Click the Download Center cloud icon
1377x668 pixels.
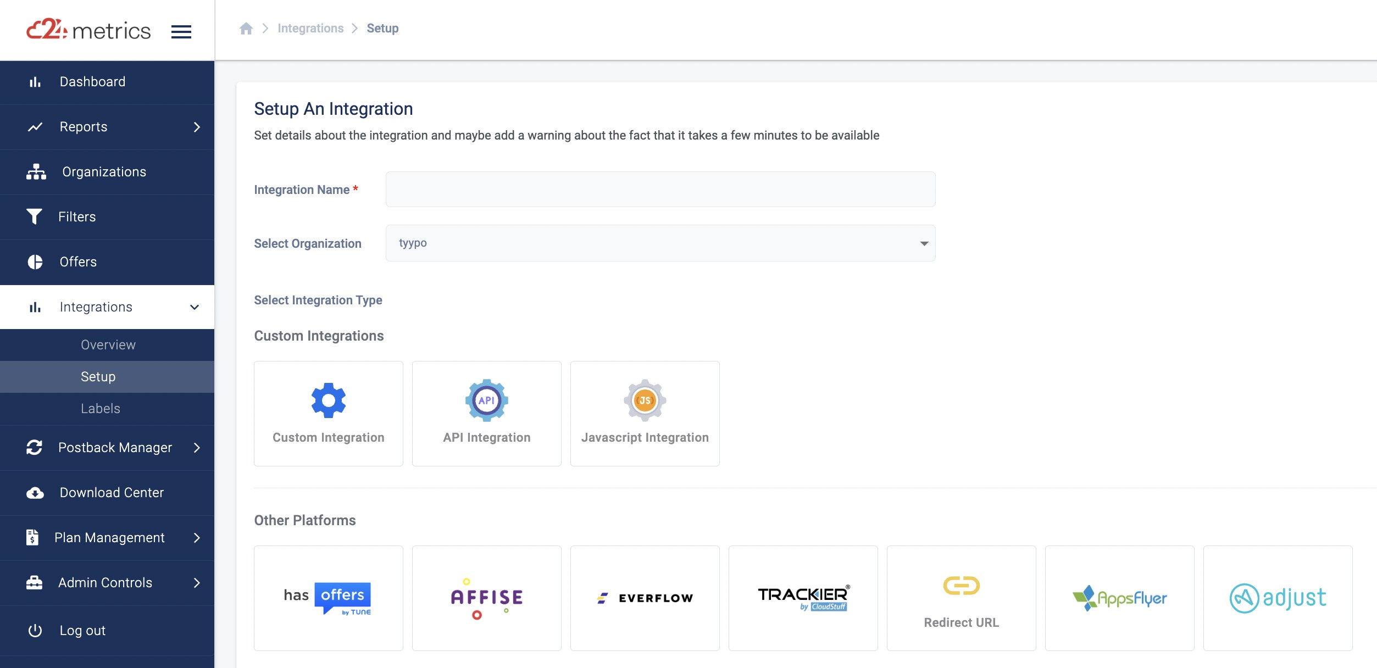click(34, 493)
